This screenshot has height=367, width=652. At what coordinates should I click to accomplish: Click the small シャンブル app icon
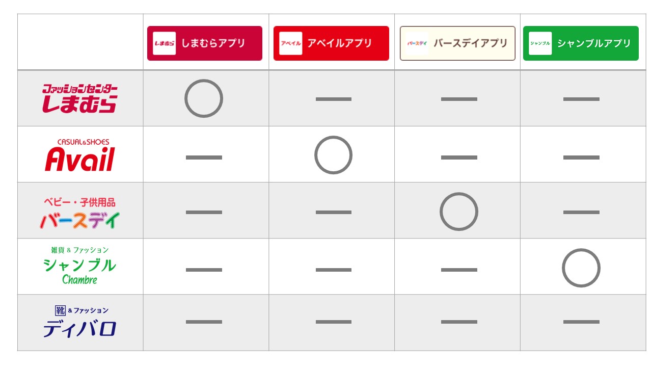540,43
